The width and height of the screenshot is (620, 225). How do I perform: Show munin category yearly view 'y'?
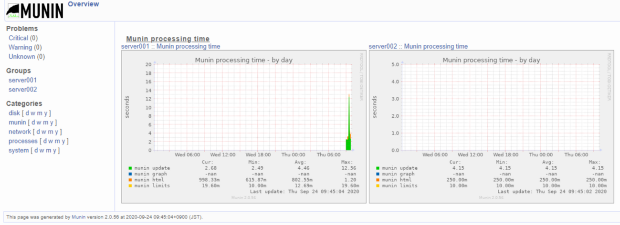[52, 123]
